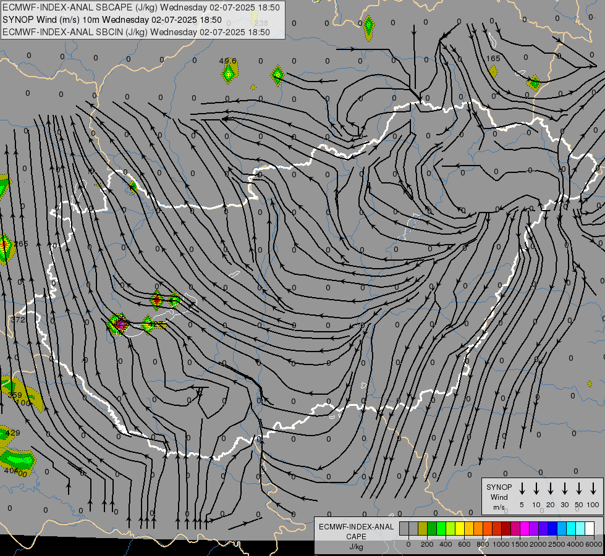Image resolution: width=605 pixels, height=556 pixels.
Task: Click the SBCAPE title line
Action: tap(141, 7)
